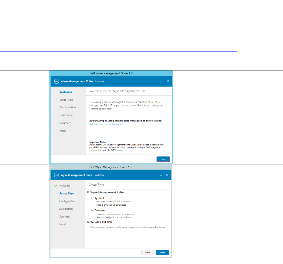Screen dimensions: 283x264
Task: Click the "Important Notice" text
Action: click(x=98, y=142)
